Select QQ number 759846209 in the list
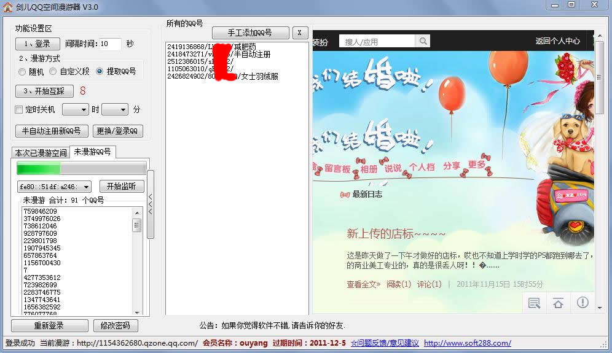 pos(40,211)
